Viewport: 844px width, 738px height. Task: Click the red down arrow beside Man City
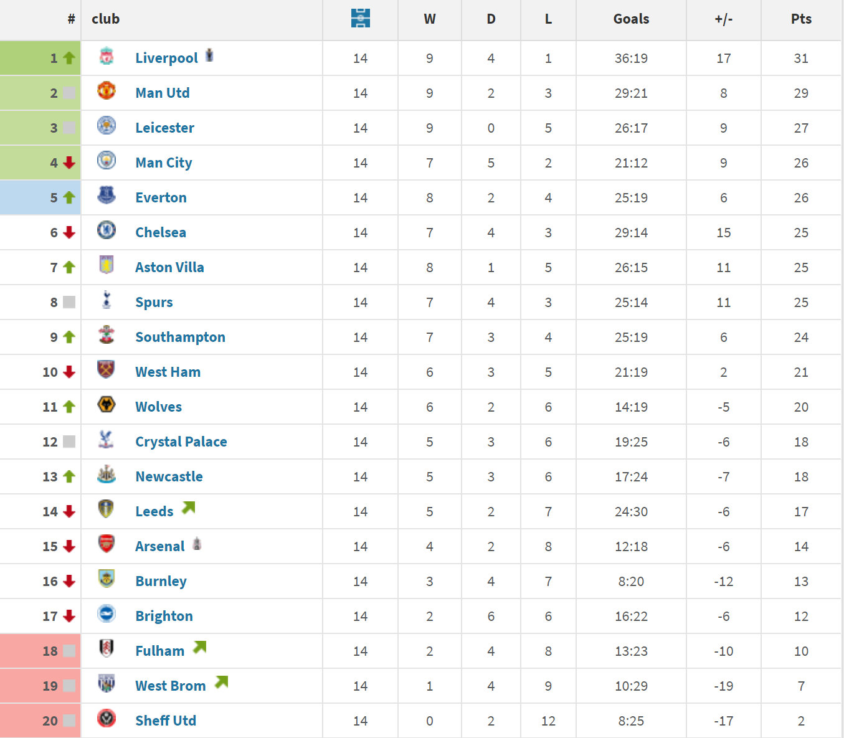69,163
